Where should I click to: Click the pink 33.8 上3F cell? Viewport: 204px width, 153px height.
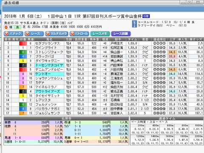pos(172,57)
